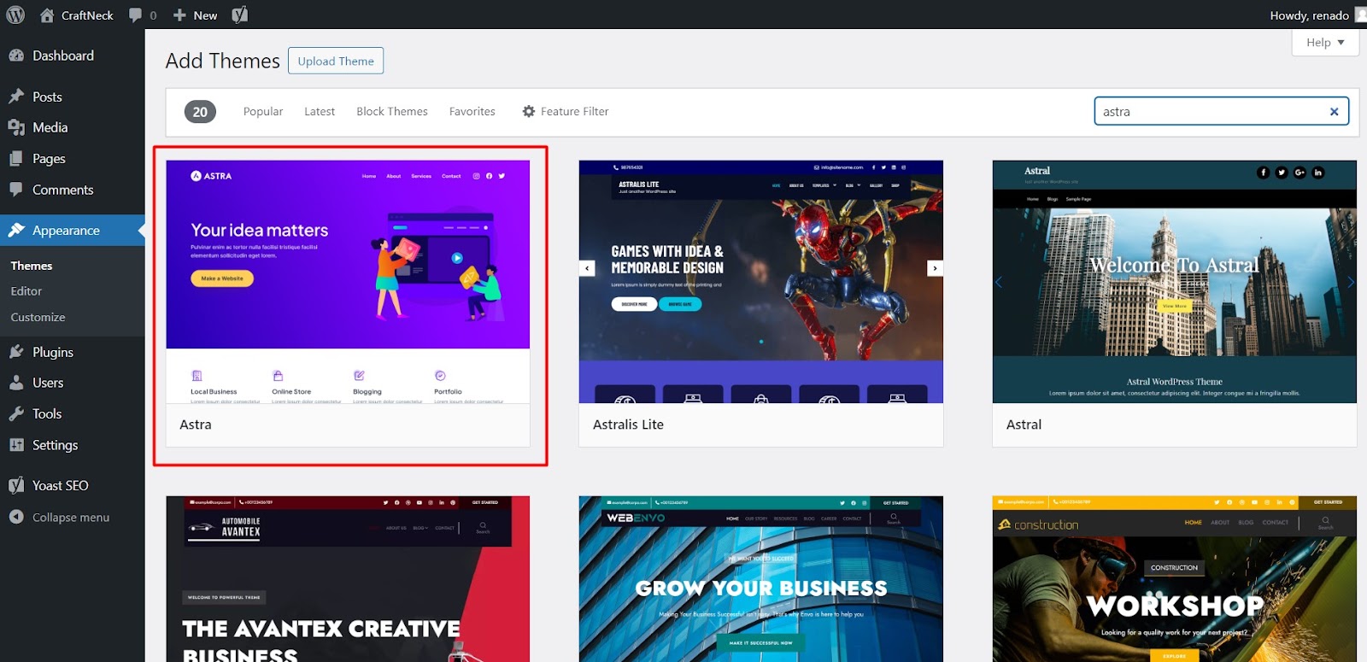Click the Settings sliders icon
The image size is (1367, 662).
coord(16,445)
